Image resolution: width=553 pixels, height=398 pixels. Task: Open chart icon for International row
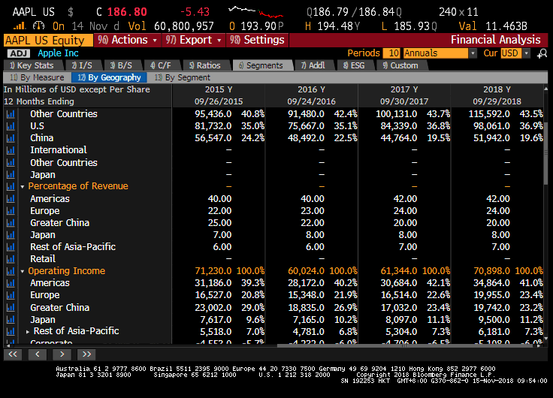pyautogui.click(x=11, y=150)
